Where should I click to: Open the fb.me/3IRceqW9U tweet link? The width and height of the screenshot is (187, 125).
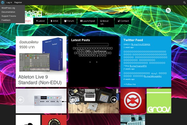(x=153, y=76)
